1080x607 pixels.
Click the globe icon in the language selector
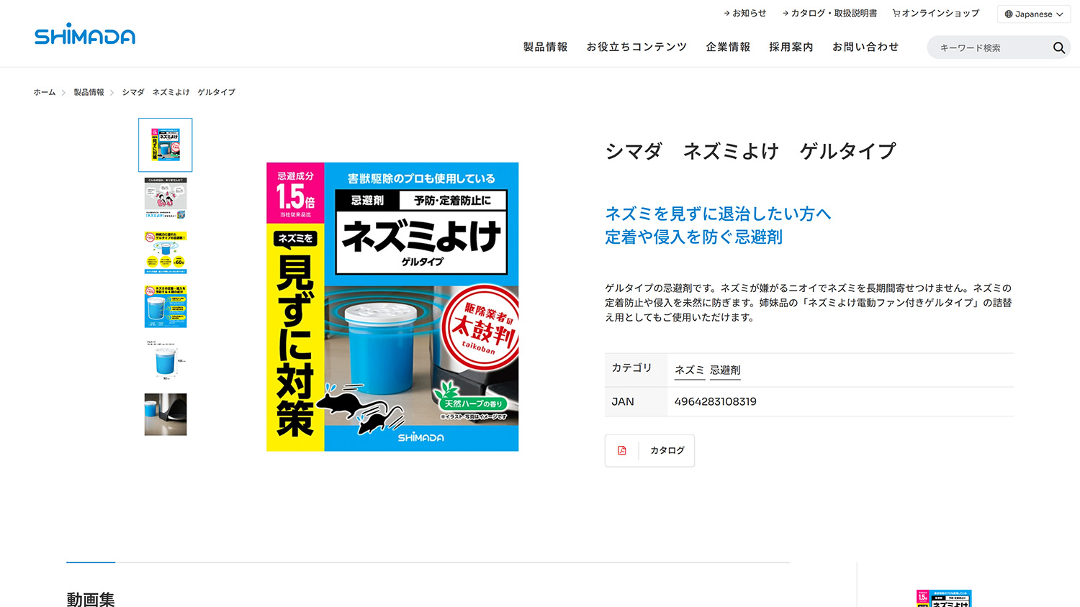1009,14
